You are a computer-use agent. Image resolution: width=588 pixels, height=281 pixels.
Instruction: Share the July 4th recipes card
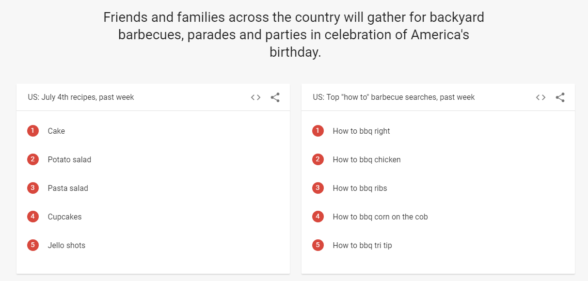(275, 97)
